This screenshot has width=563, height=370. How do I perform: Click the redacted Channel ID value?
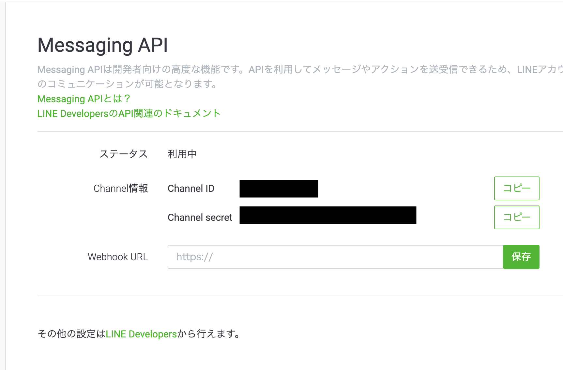pos(279,188)
